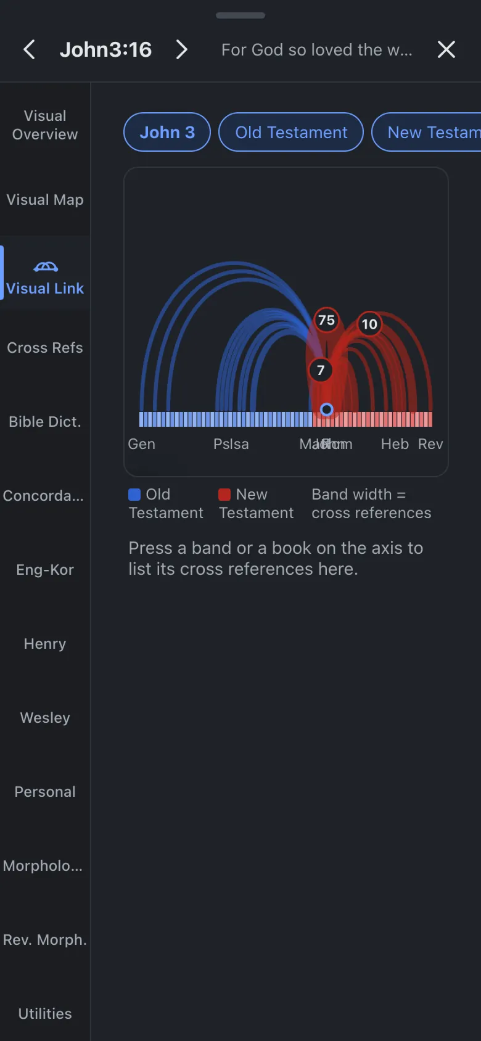Tap the 7 cross-reference count badge

click(x=321, y=370)
